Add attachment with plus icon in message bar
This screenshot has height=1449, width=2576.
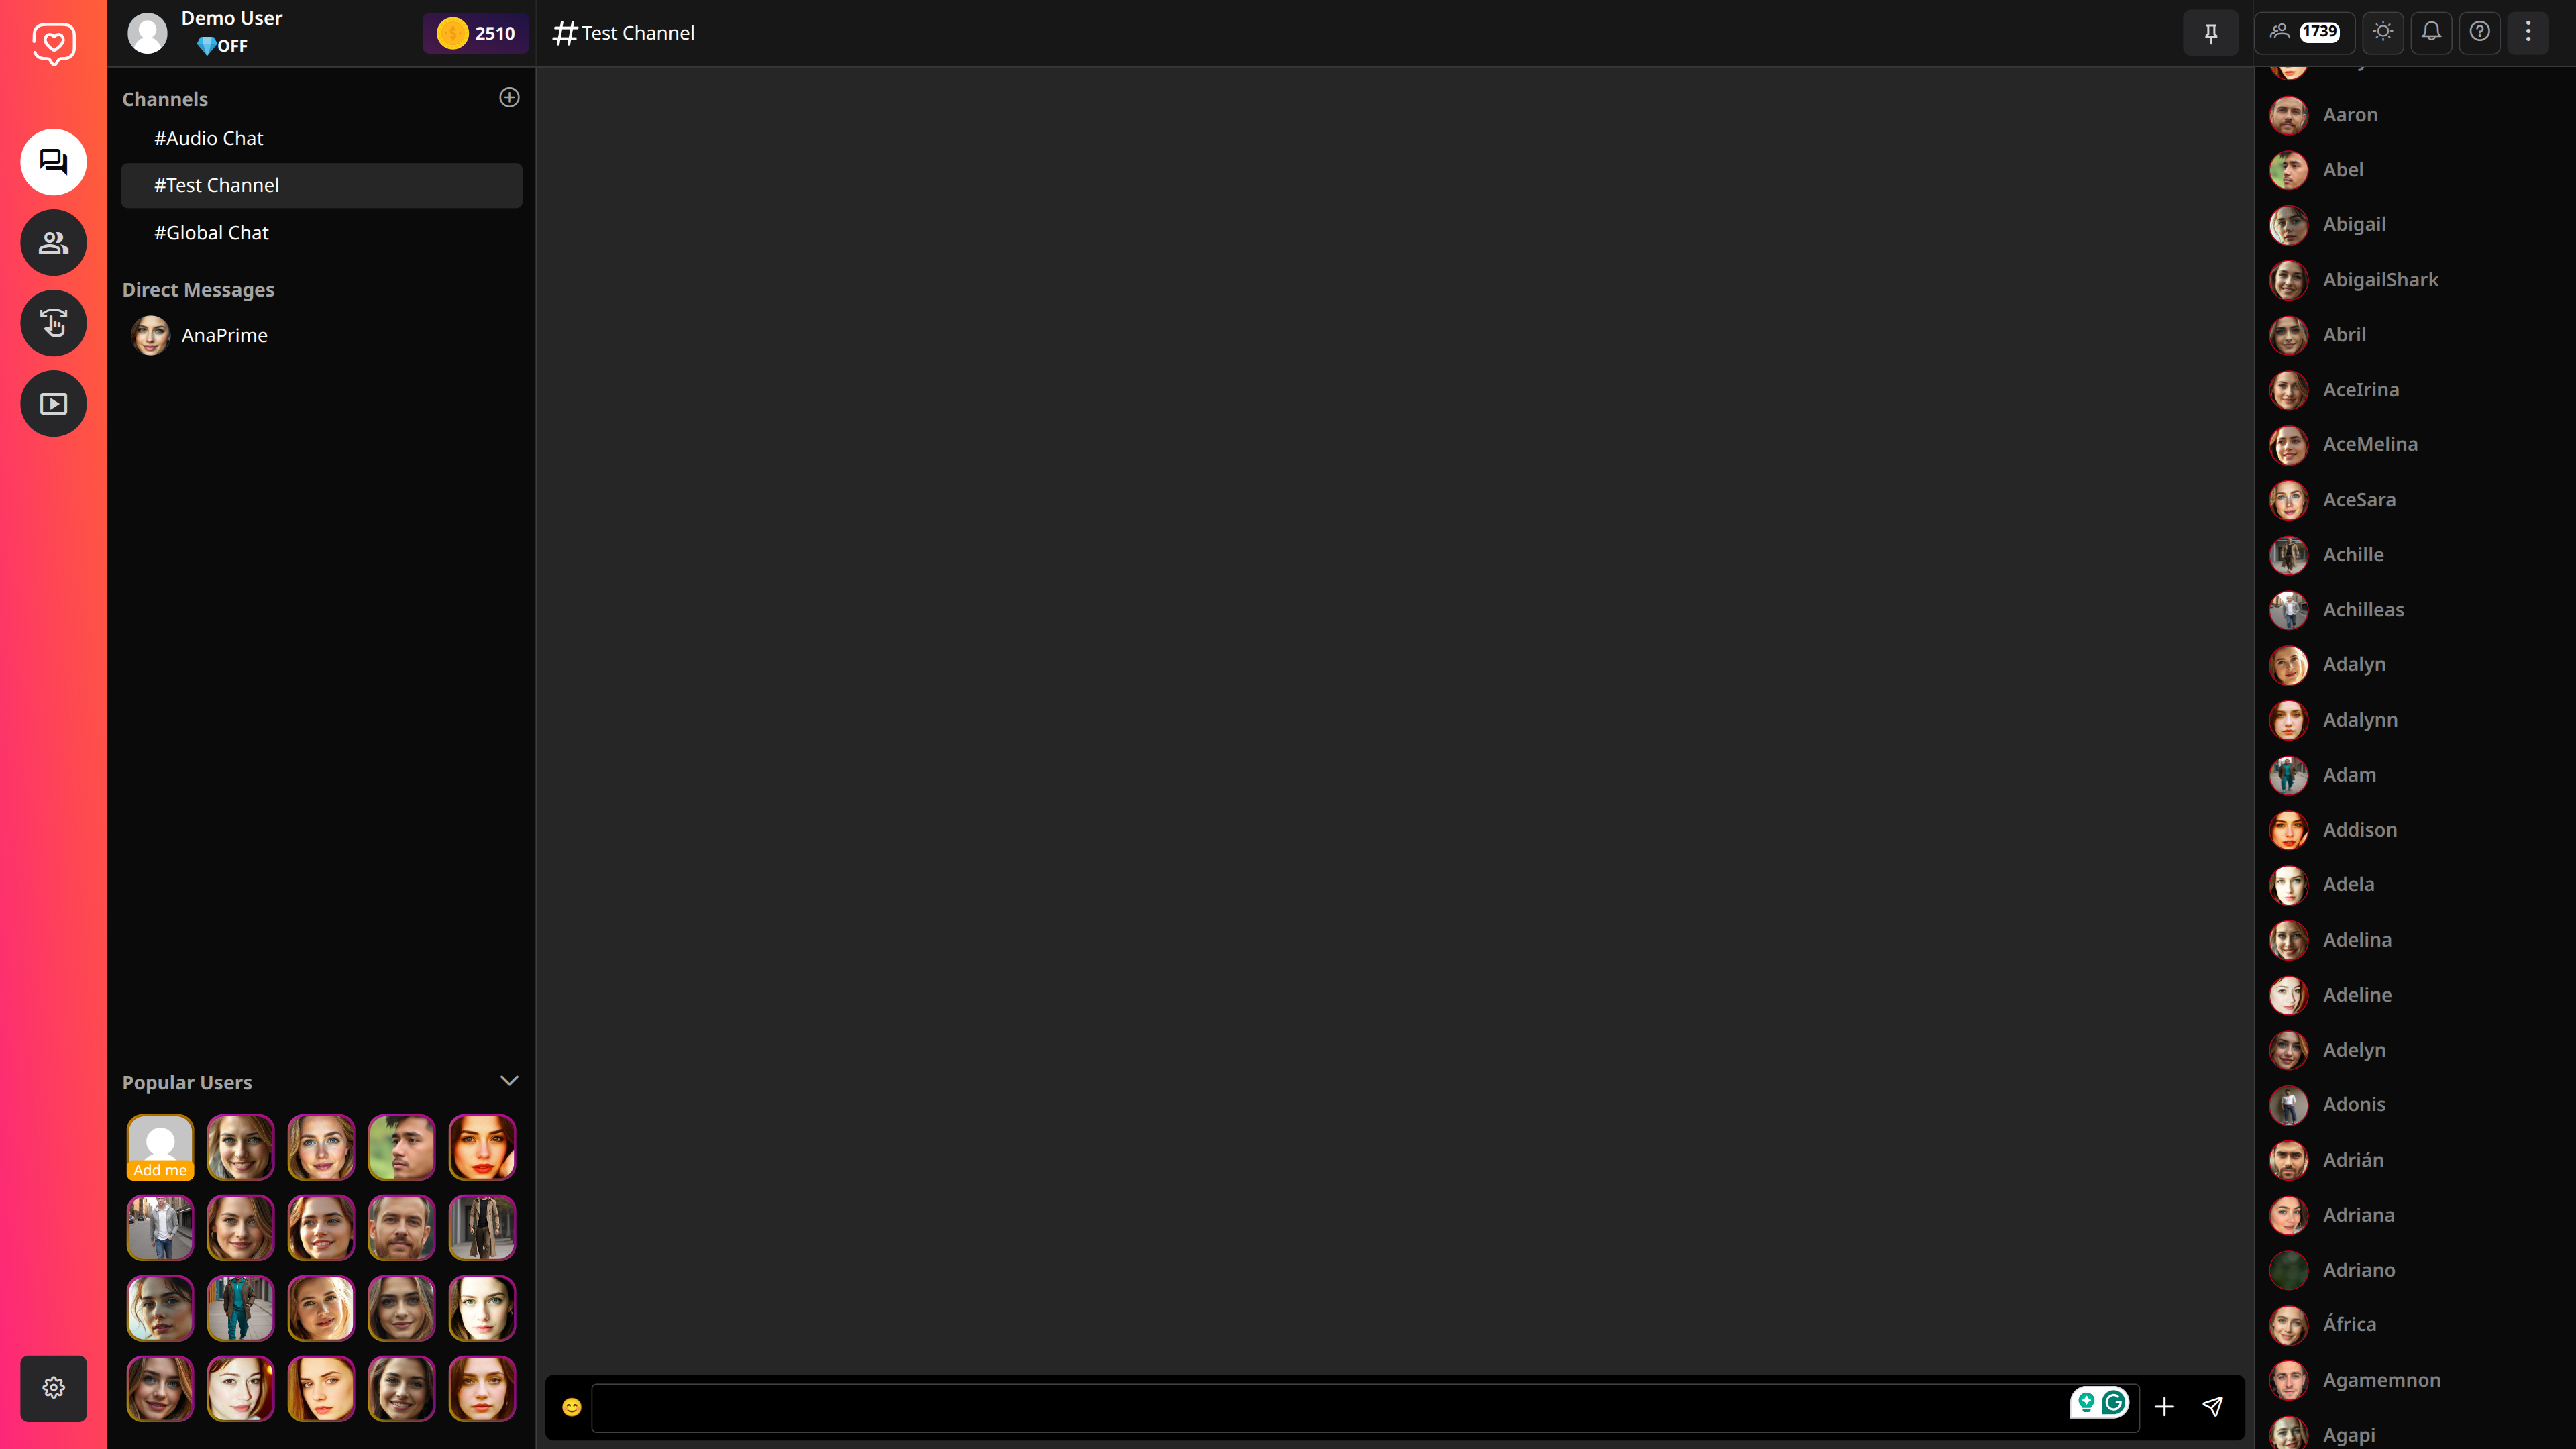(x=2164, y=1407)
